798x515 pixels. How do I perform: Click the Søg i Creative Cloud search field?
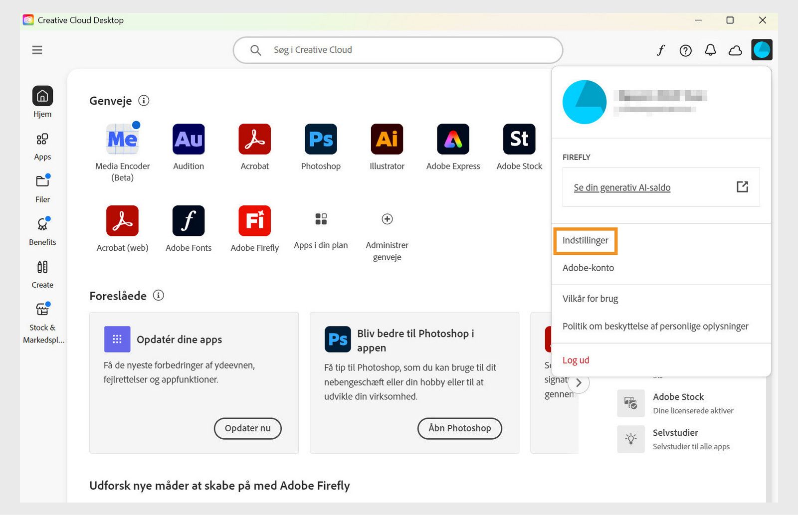pos(398,50)
